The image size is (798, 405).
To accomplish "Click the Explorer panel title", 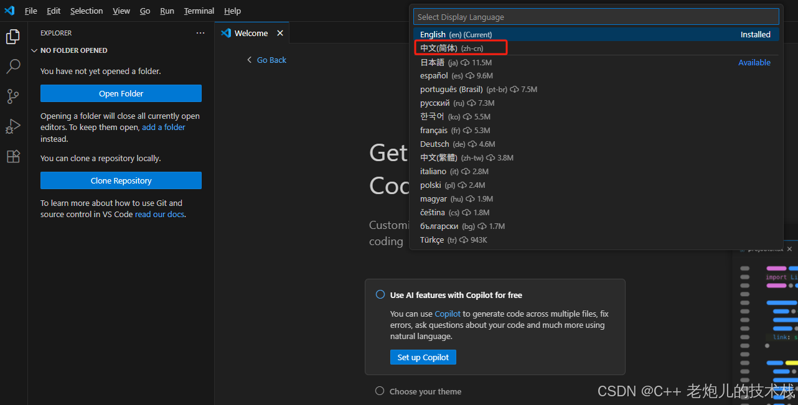I will pyautogui.click(x=56, y=33).
